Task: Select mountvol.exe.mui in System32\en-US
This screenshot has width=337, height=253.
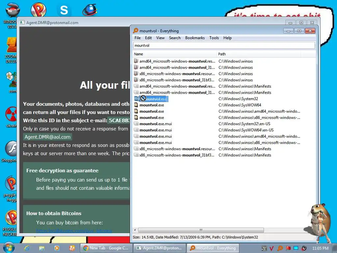Action: (156, 124)
